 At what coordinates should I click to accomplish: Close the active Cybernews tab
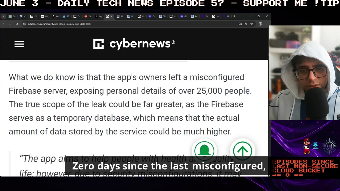click(111, 16)
